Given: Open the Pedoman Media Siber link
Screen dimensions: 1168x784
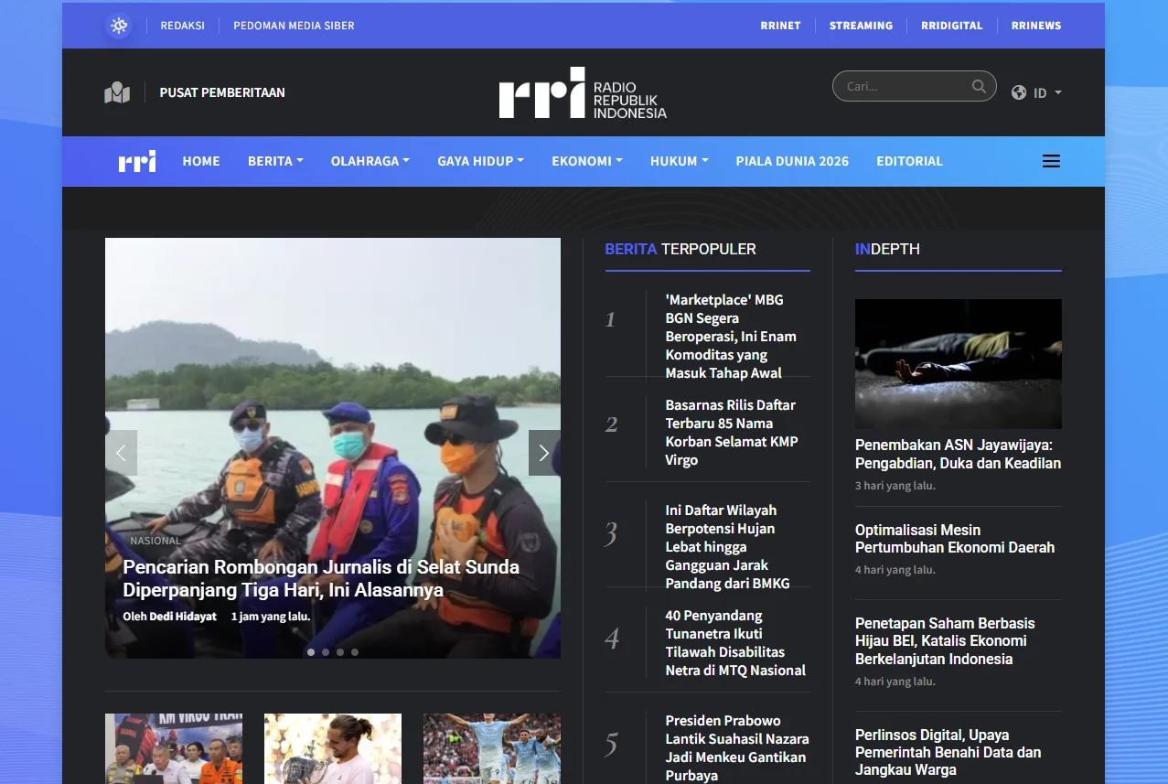Looking at the screenshot, I should [294, 26].
